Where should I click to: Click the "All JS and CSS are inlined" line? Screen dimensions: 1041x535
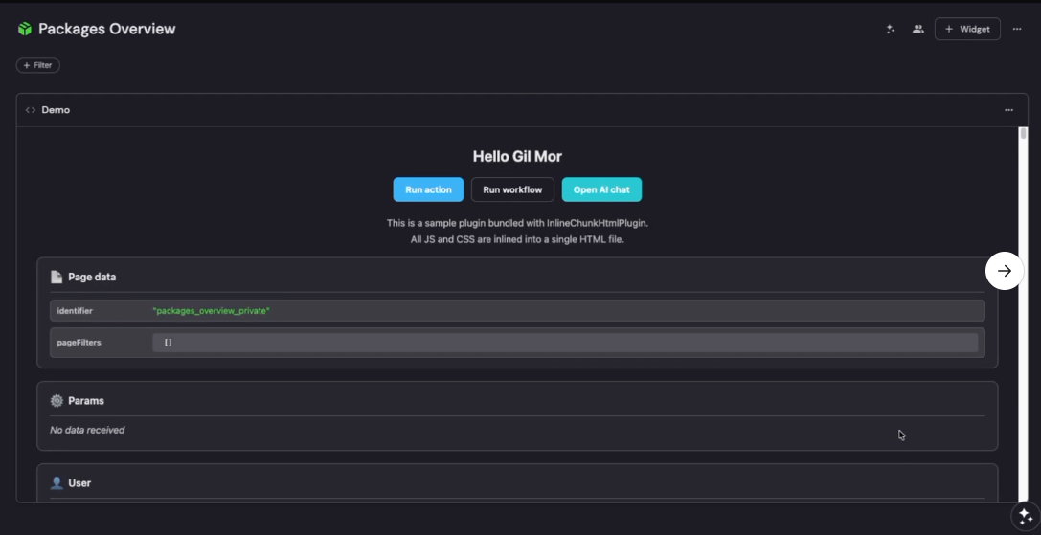click(517, 239)
